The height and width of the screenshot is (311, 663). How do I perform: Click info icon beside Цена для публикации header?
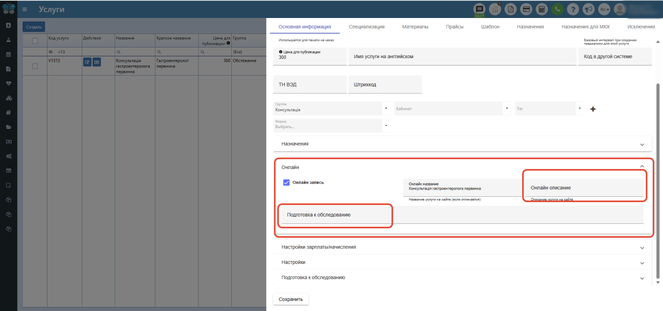(x=228, y=43)
